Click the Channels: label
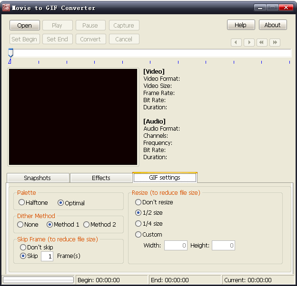297x286 pixels. (x=156, y=136)
